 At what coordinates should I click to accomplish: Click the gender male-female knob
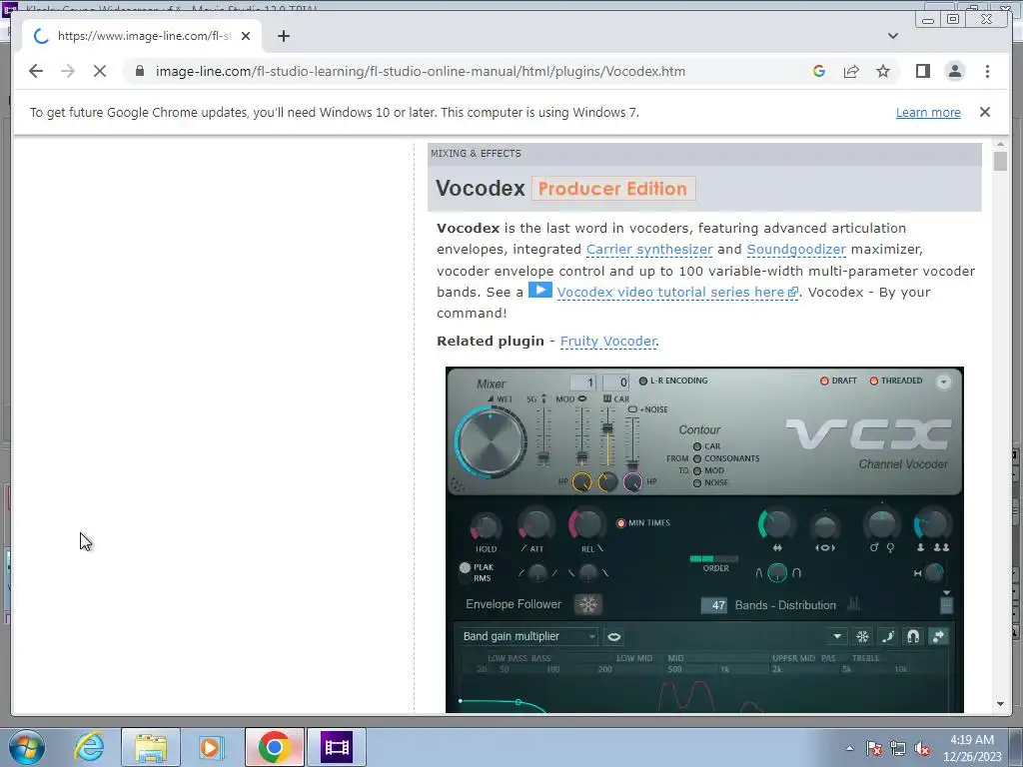click(882, 523)
